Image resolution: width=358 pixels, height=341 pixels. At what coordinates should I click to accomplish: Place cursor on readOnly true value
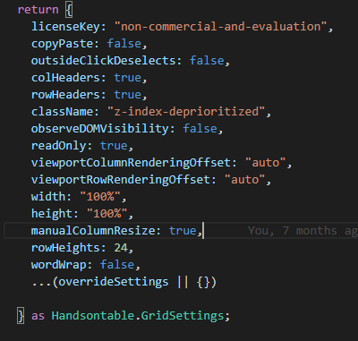114,146
